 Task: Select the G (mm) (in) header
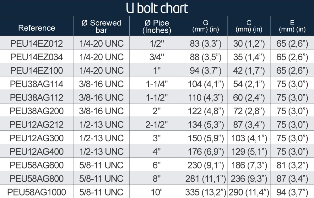pos(206,26)
